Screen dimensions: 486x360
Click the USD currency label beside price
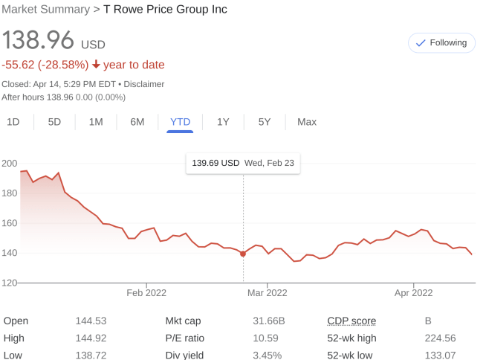(93, 45)
